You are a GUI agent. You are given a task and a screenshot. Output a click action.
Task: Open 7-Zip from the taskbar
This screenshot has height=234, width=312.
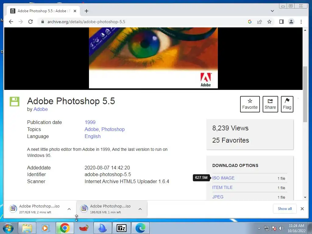(121, 228)
